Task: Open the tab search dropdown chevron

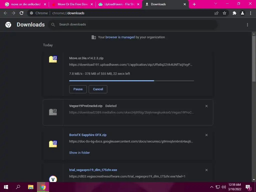Action: (216, 3)
